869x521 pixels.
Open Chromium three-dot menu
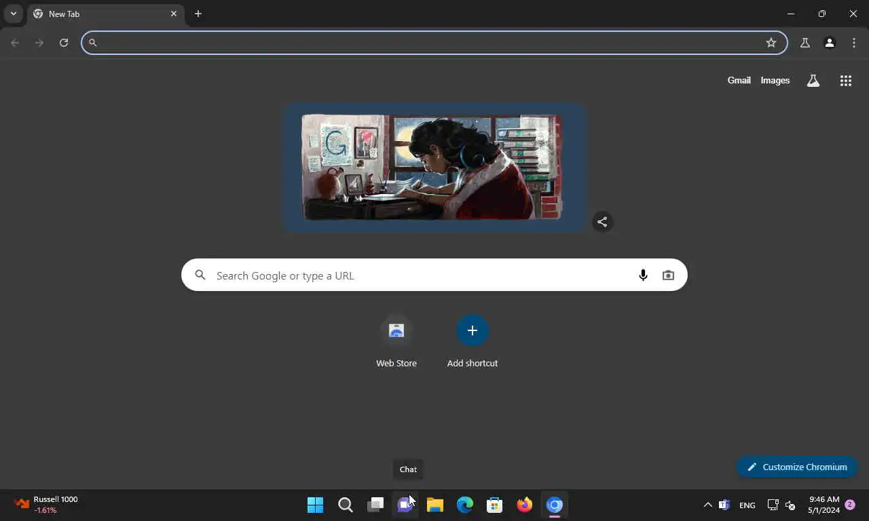854,43
